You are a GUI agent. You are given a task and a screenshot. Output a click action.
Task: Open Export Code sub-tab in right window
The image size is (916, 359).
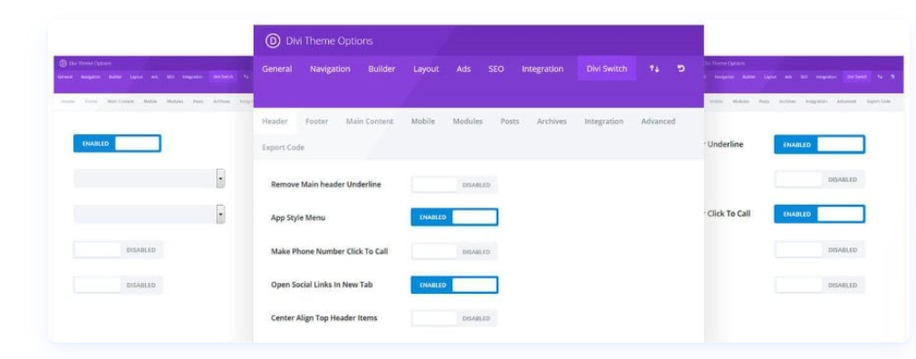(878, 102)
